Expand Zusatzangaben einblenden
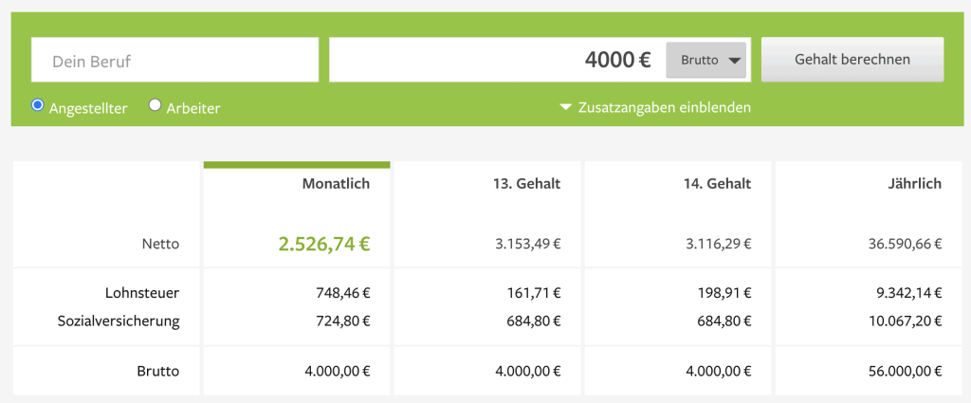 (x=655, y=108)
